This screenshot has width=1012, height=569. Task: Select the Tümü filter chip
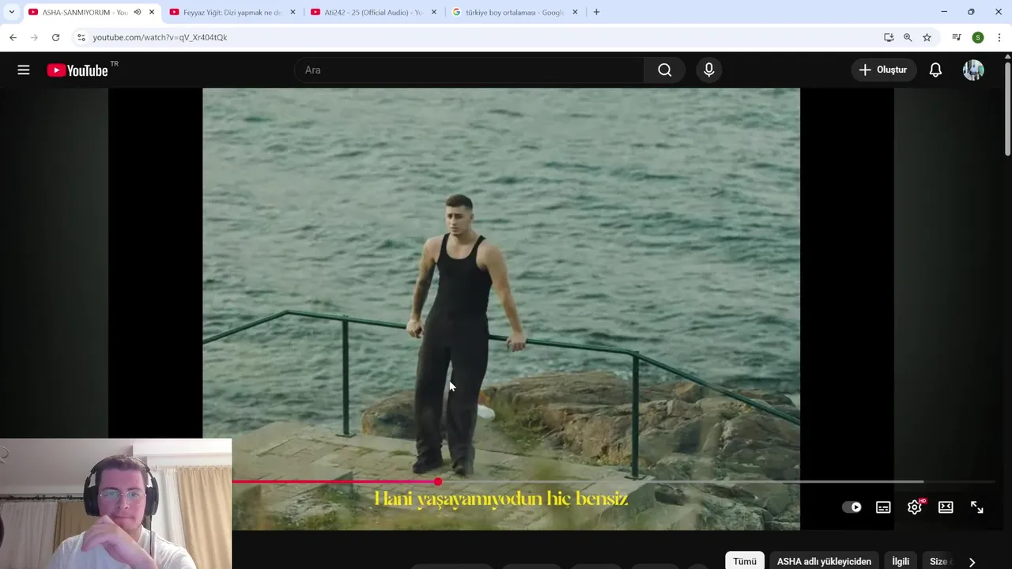click(745, 561)
